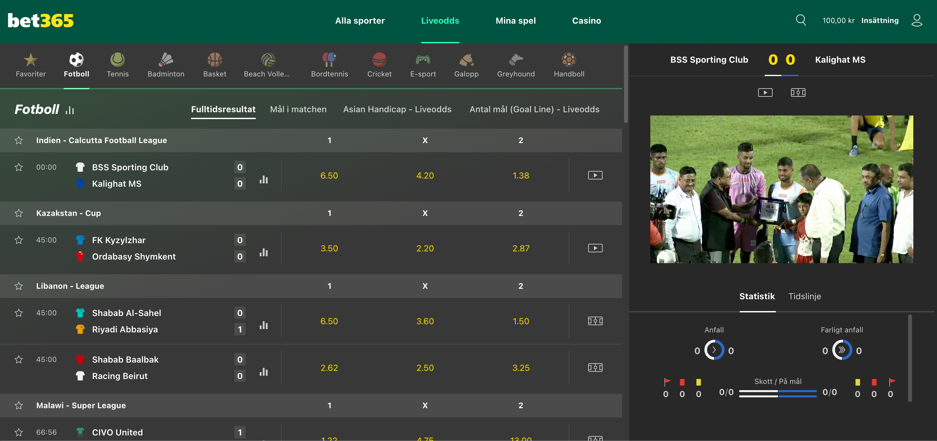Favorite the BSS Sporting Club match
Viewport: 937px width, 441px height.
point(18,167)
